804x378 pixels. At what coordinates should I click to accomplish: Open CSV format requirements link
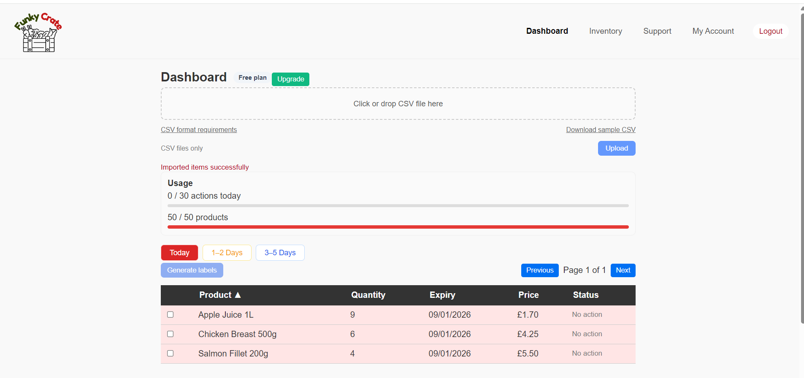point(199,130)
